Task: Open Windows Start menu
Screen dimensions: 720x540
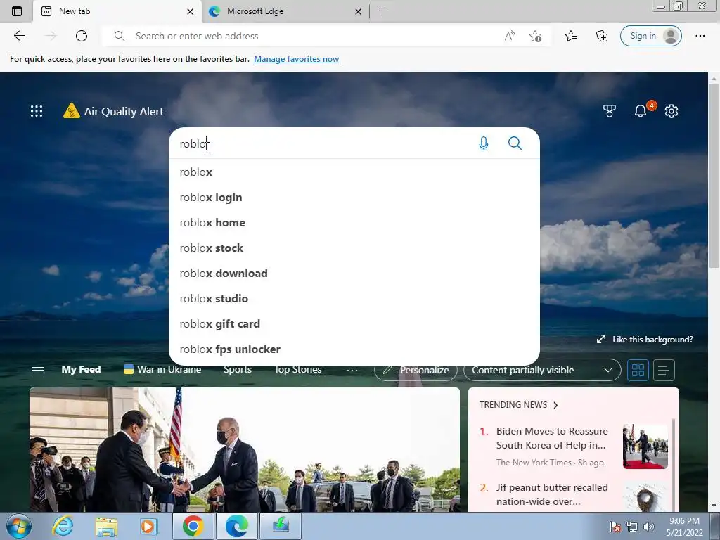Action: click(x=19, y=526)
